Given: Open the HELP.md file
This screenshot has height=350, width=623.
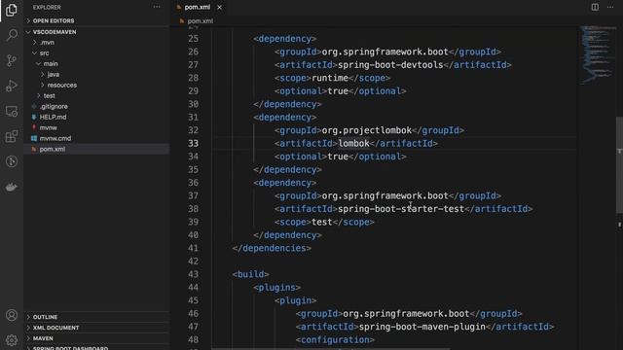Looking at the screenshot, I should pyautogui.click(x=96, y=118).
